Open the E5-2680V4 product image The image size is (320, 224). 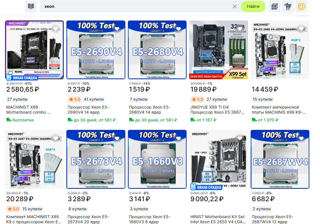point(157,50)
